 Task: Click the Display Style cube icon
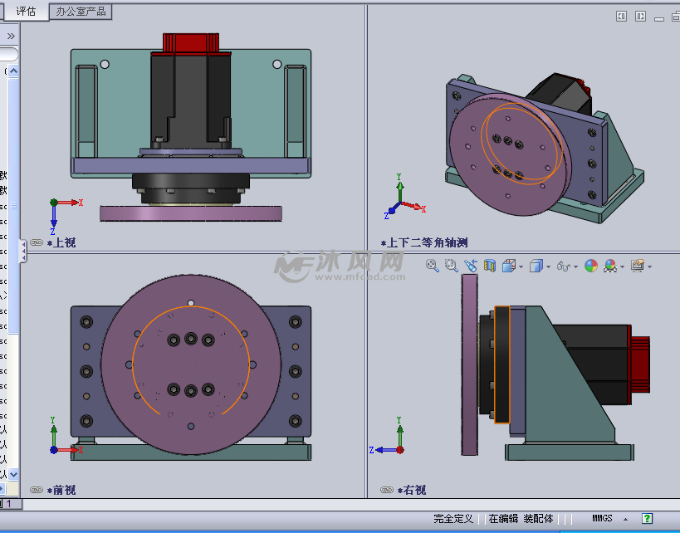tap(536, 266)
